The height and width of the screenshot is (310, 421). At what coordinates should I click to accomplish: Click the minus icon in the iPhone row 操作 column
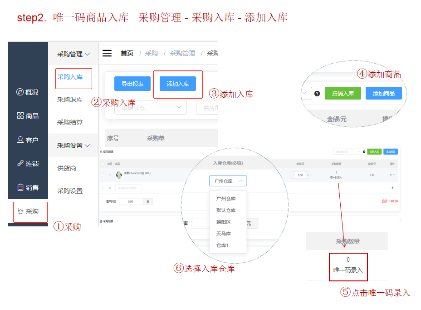tap(394, 175)
